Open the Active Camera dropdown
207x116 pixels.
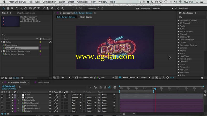pos(130,78)
